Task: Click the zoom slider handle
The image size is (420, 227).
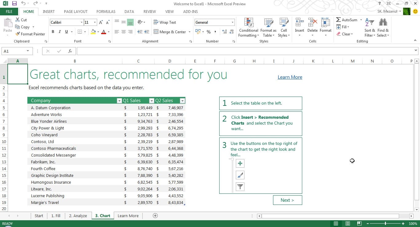Action: point(385,224)
